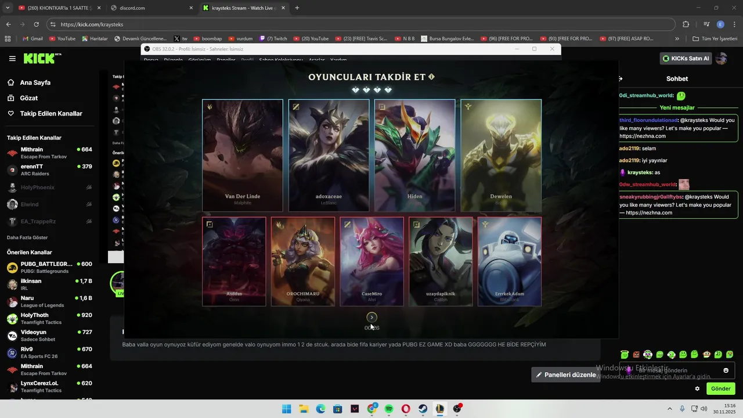Advance with the circular next arrow button
The width and height of the screenshot is (743, 418).
click(x=372, y=317)
